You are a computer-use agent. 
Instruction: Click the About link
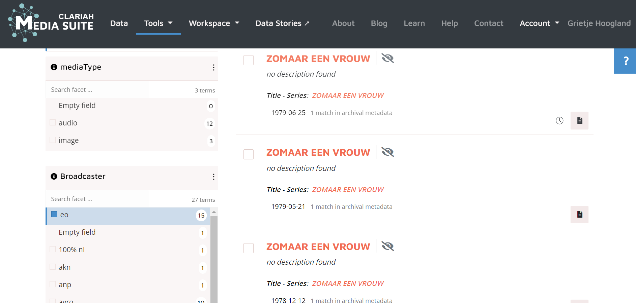(343, 23)
